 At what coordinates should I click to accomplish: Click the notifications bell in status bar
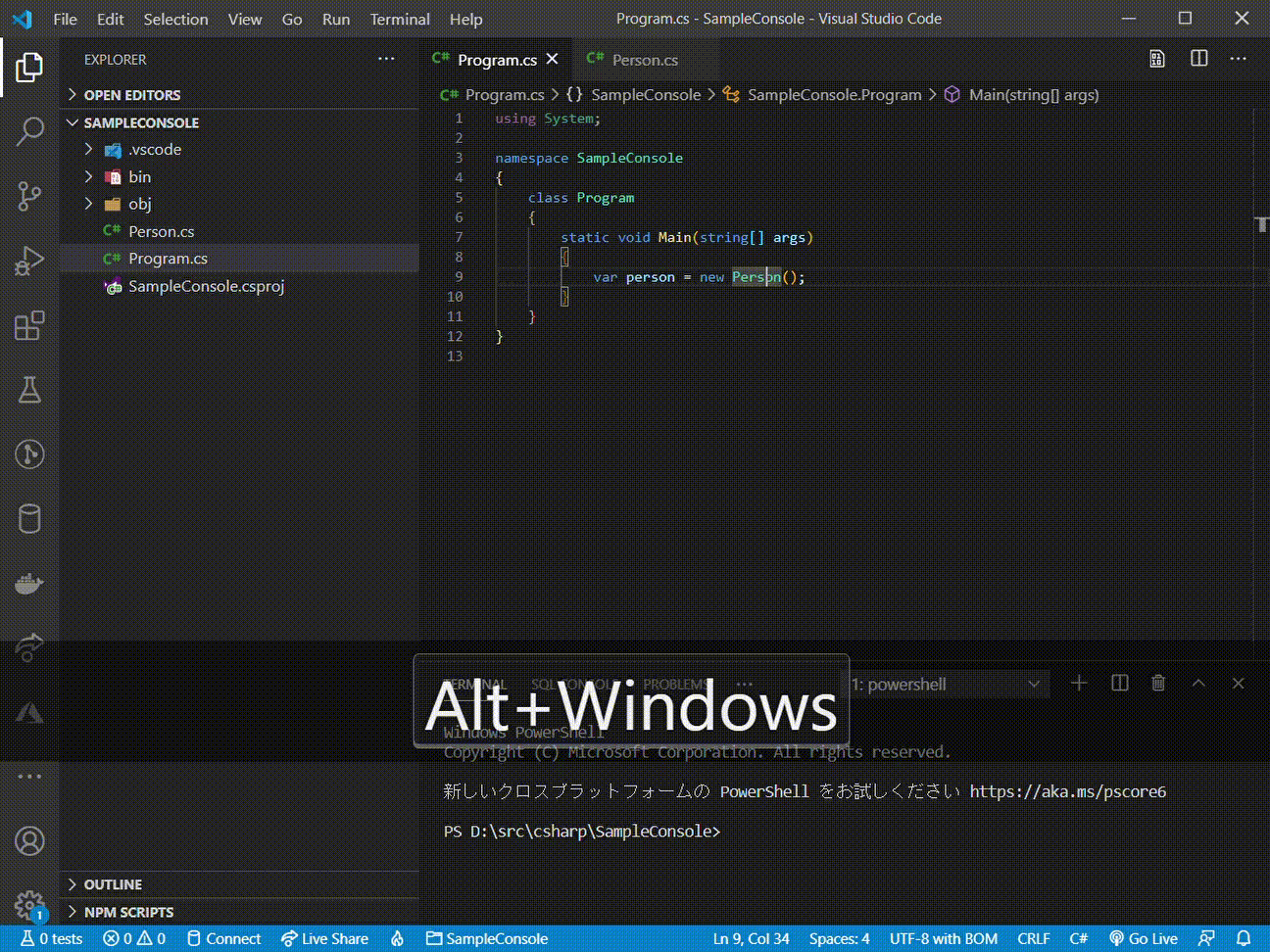click(1244, 938)
